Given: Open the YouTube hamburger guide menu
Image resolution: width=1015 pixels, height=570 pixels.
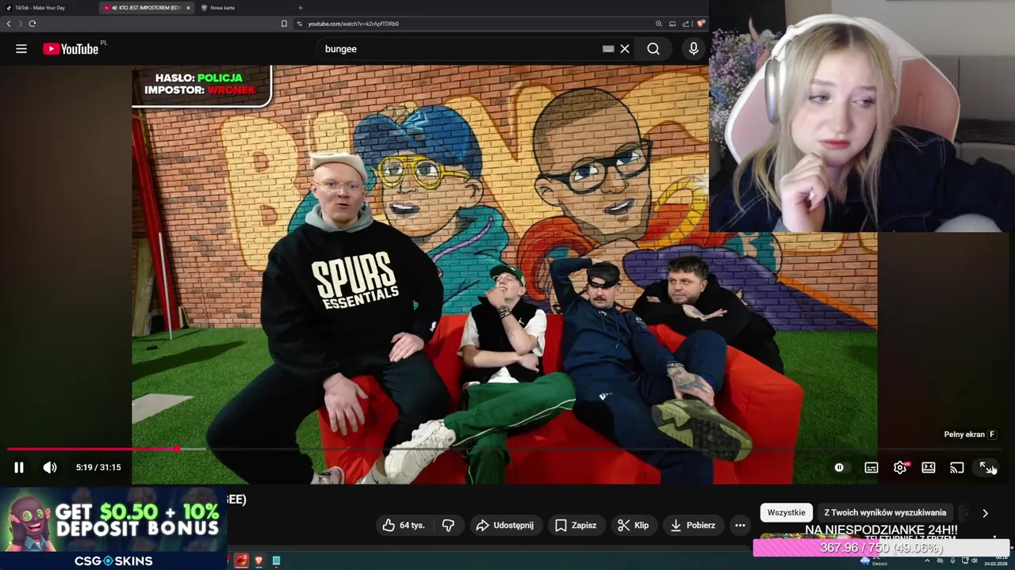Looking at the screenshot, I should (x=21, y=49).
